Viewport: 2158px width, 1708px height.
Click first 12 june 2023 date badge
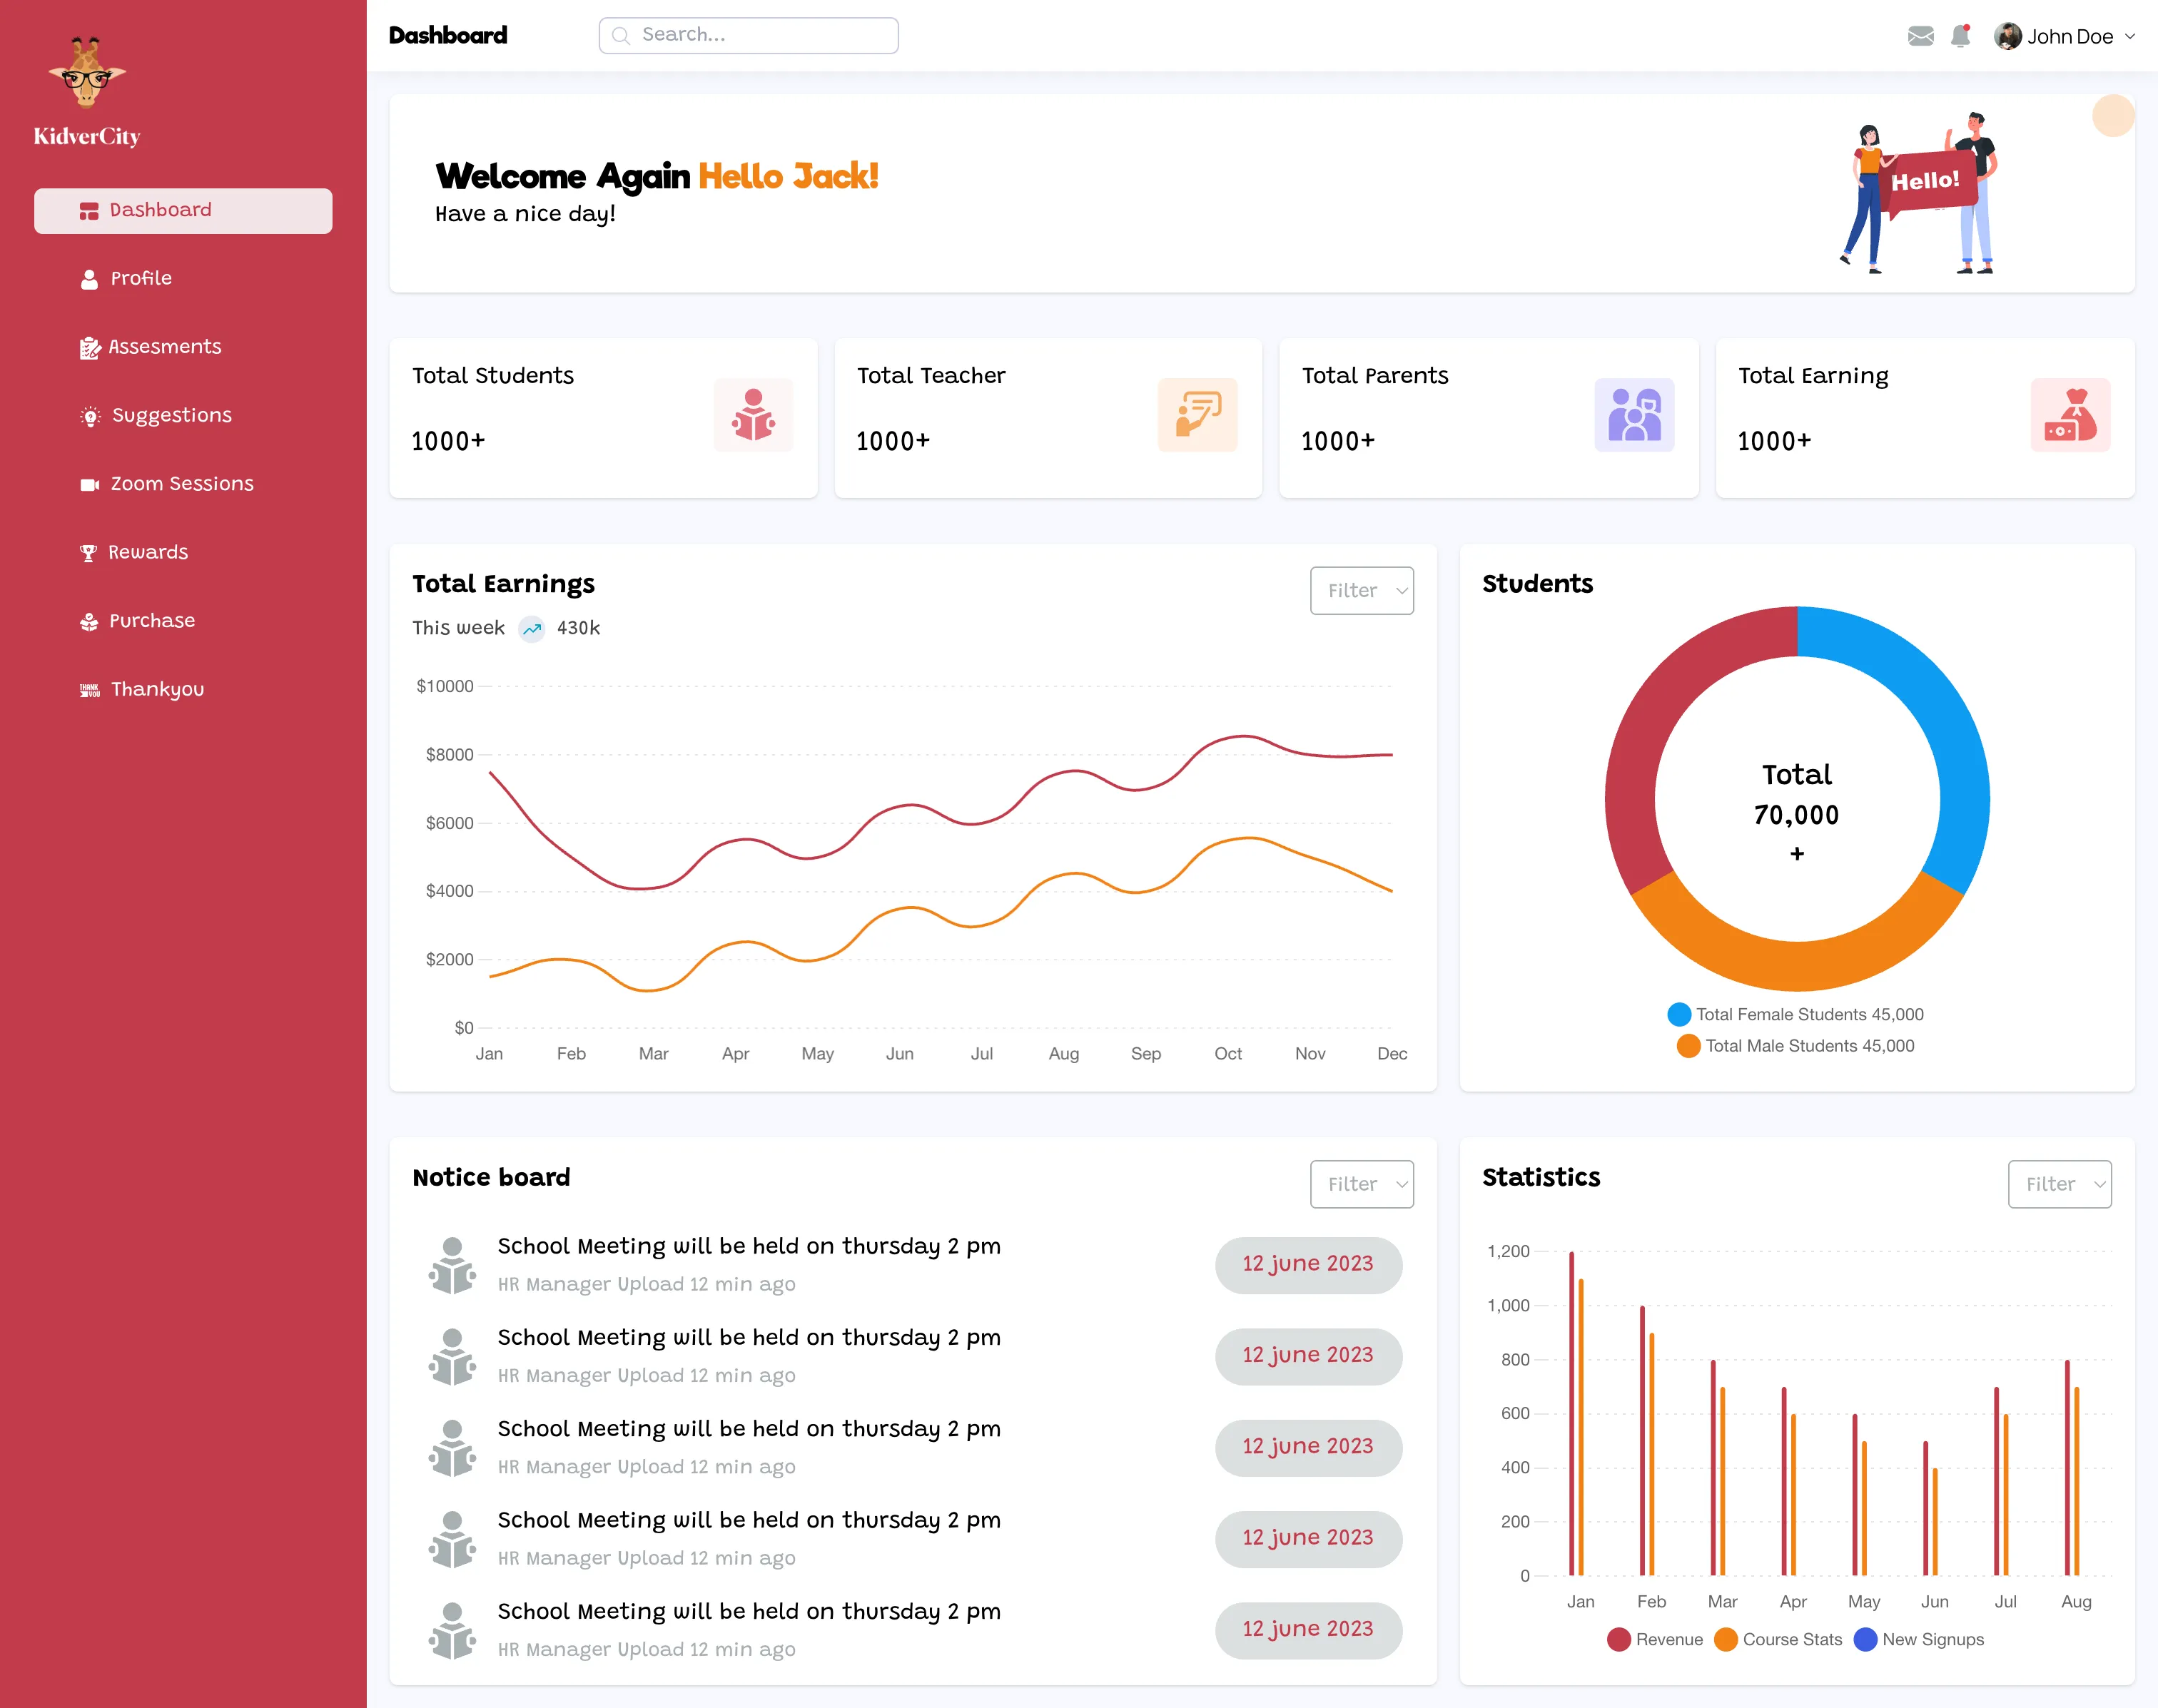coord(1308,1264)
